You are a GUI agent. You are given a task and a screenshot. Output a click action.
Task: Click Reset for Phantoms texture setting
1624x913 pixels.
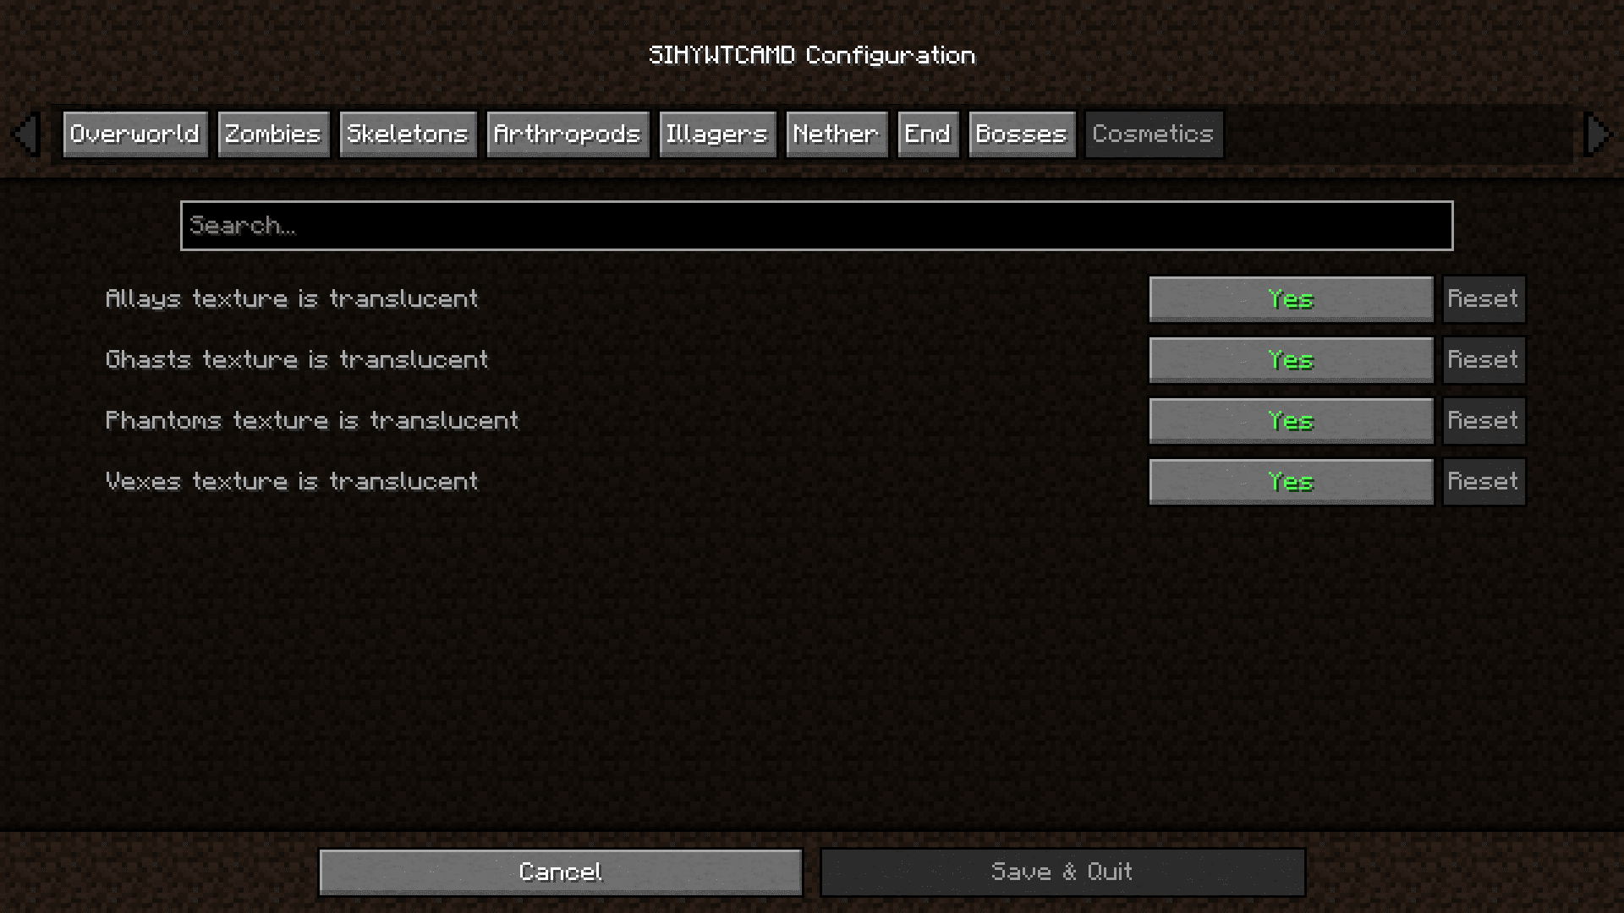tap(1483, 420)
